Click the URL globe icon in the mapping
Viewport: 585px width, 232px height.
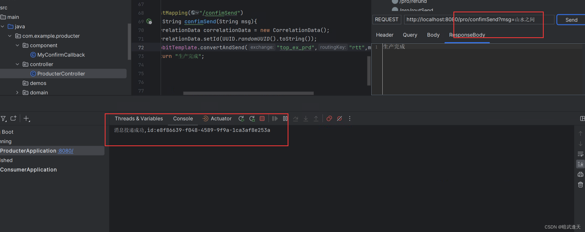193,13
